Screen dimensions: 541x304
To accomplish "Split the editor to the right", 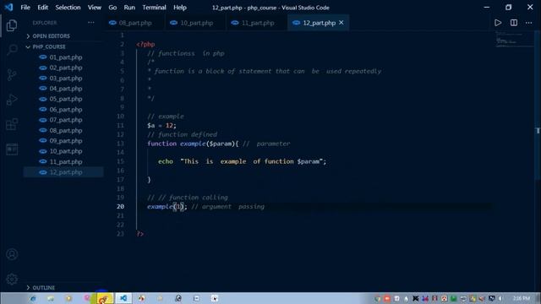I will pyautogui.click(x=514, y=23).
